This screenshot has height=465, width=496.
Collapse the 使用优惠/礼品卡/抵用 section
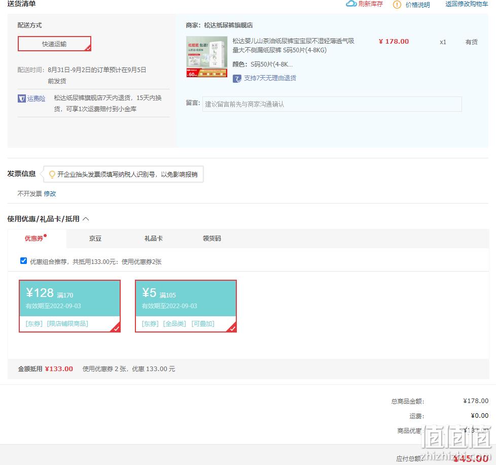pyautogui.click(x=86, y=219)
